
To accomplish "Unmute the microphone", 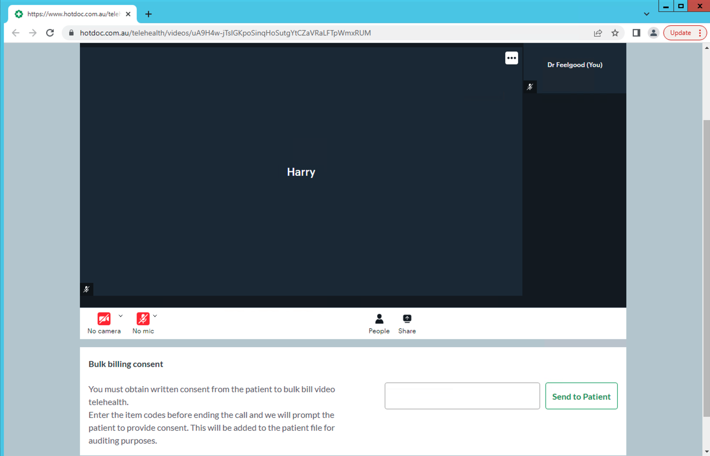I will click(143, 319).
